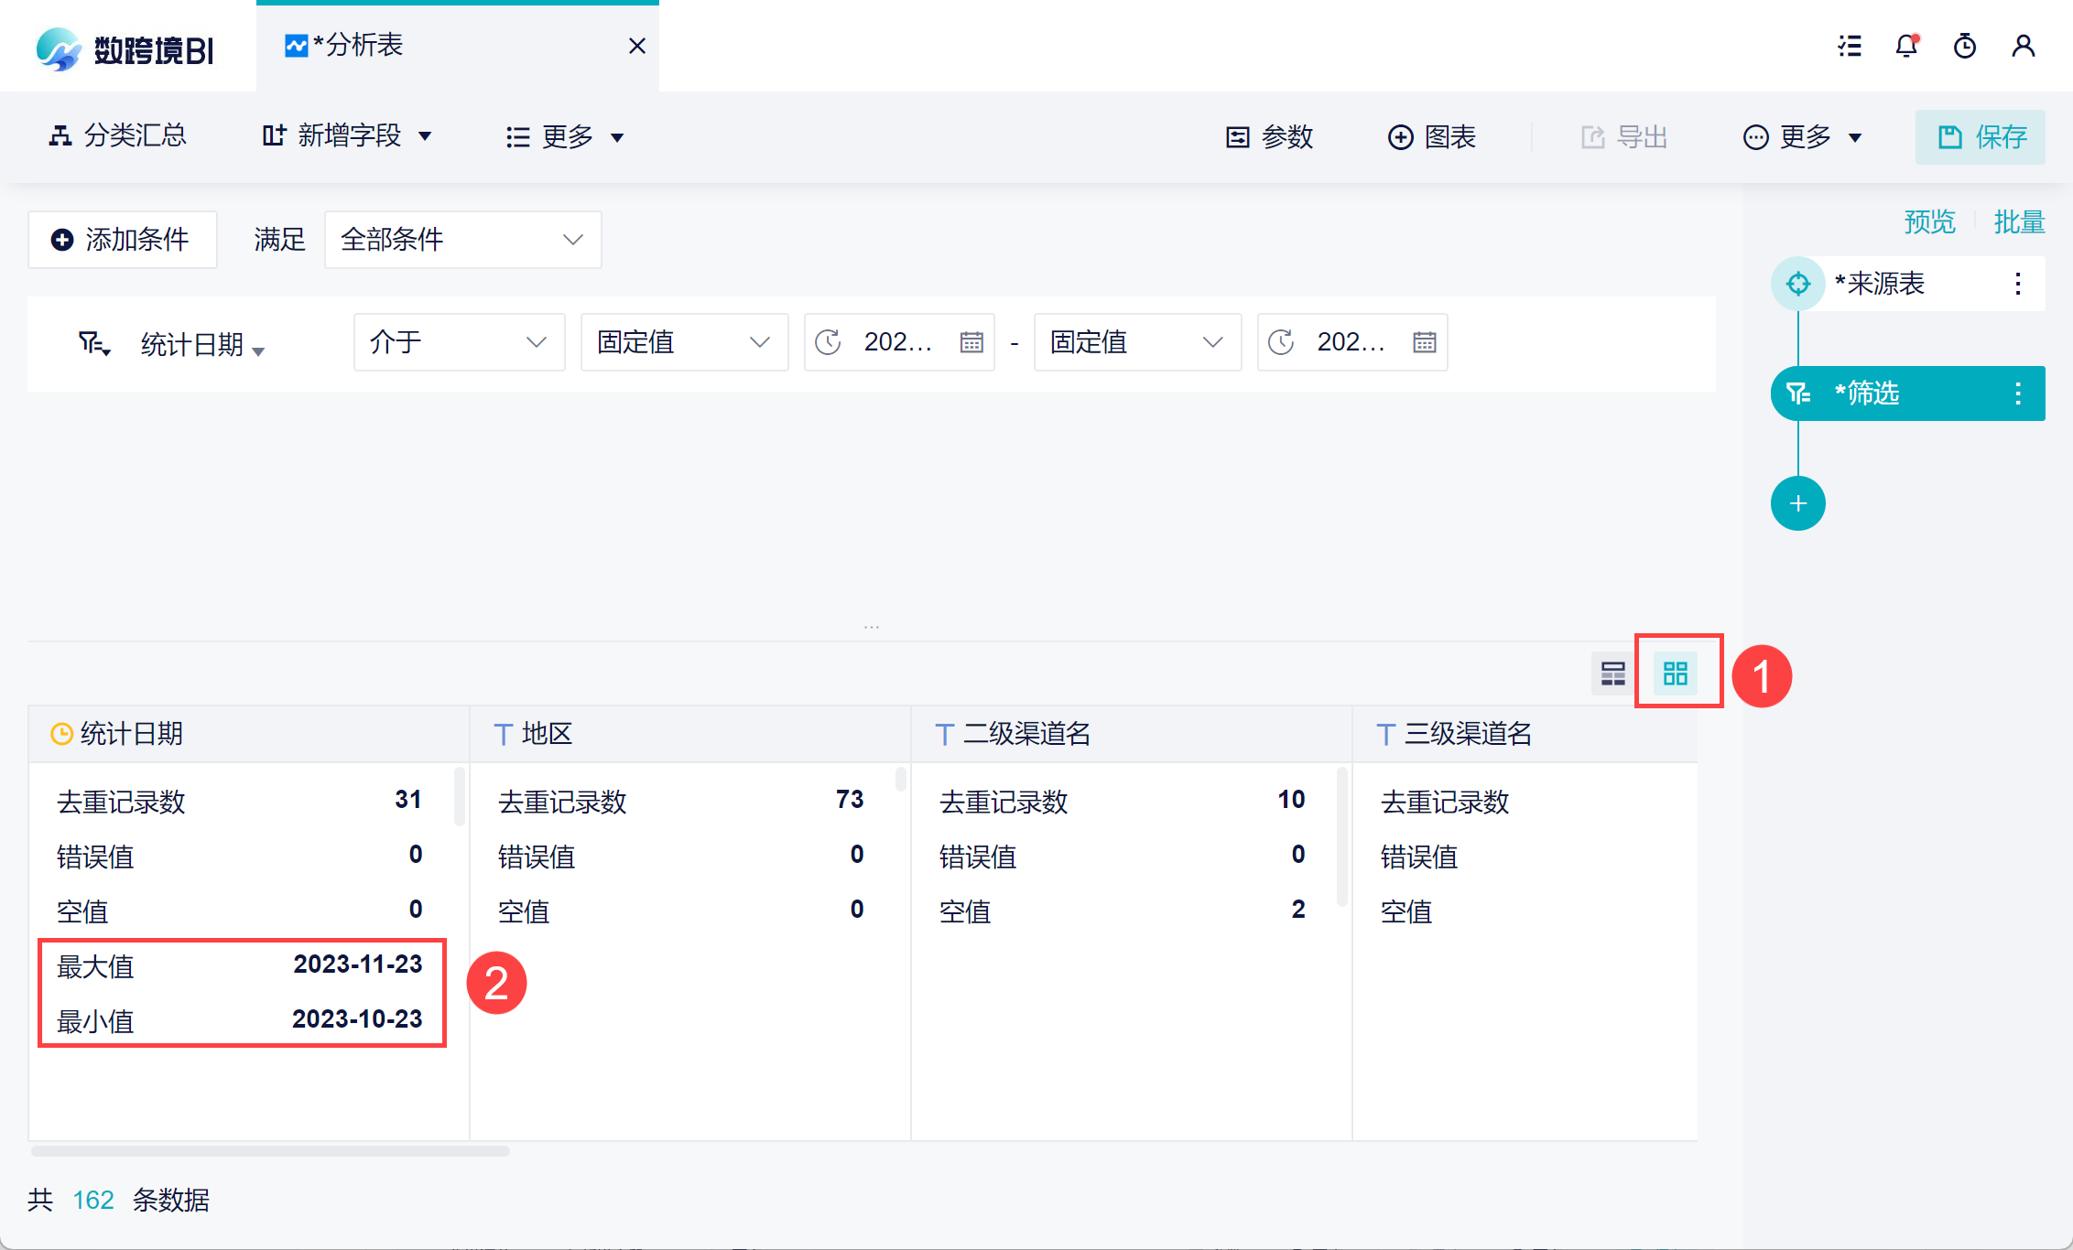Open the 来源表 three-dot menu
This screenshot has height=1250, width=2073.
coord(2018,284)
